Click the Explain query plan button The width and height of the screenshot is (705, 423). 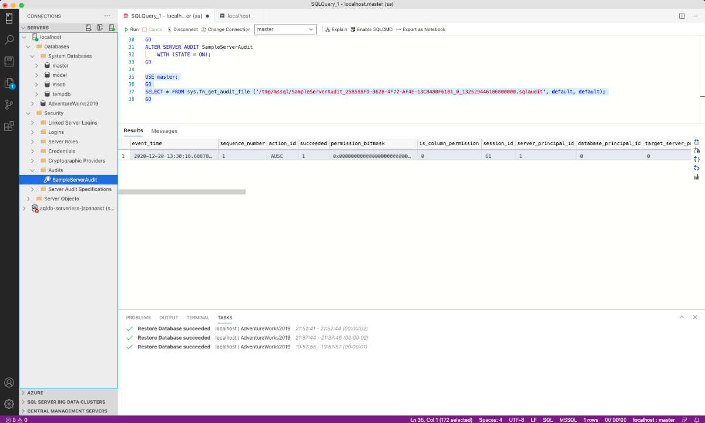pyautogui.click(x=336, y=29)
